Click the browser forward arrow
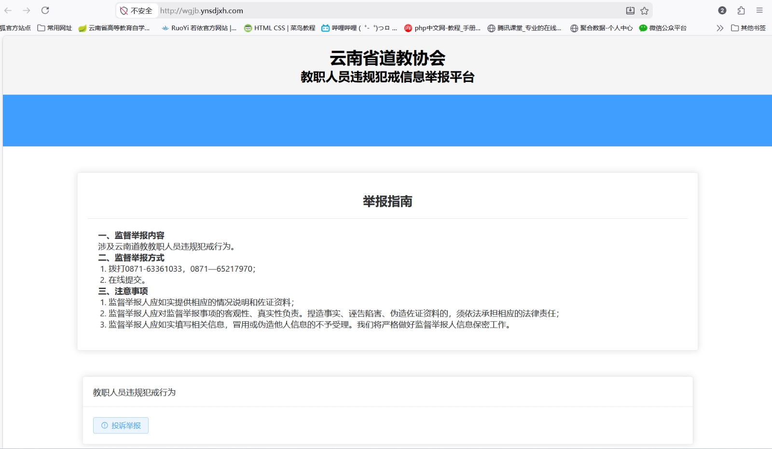This screenshot has width=772, height=449. tap(27, 11)
